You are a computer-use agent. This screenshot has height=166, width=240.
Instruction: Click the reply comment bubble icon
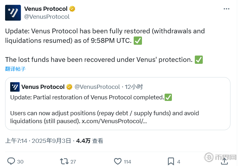click(x=11, y=161)
